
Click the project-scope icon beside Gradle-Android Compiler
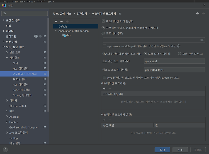(x=45, y=127)
